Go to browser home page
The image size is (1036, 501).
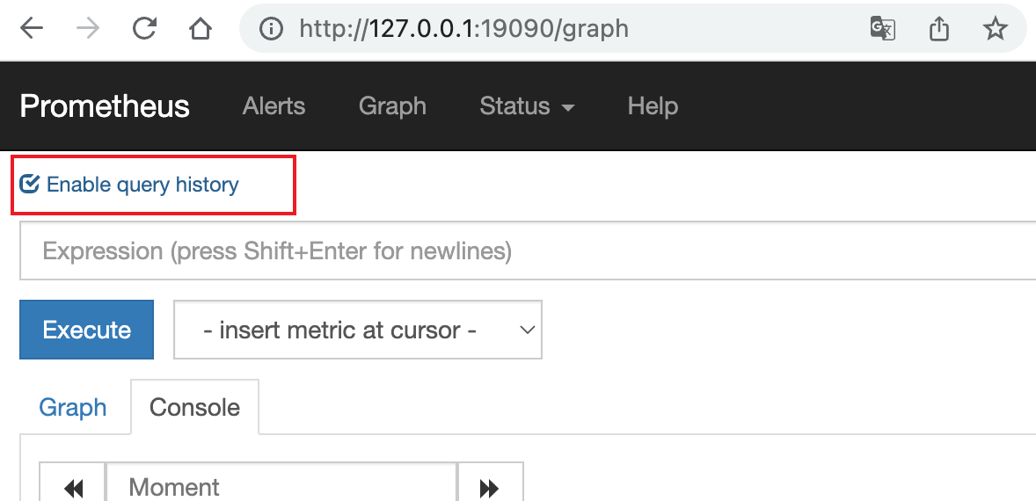pyautogui.click(x=201, y=29)
